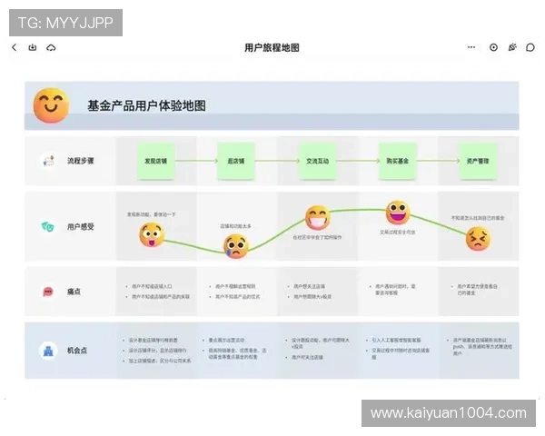Viewport: 545px width, 436px height.
Task: Select the surprised tongue-out emoji under 发现店铺
Action: click(x=152, y=235)
